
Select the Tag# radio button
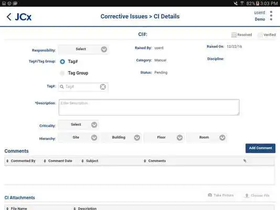62,61
